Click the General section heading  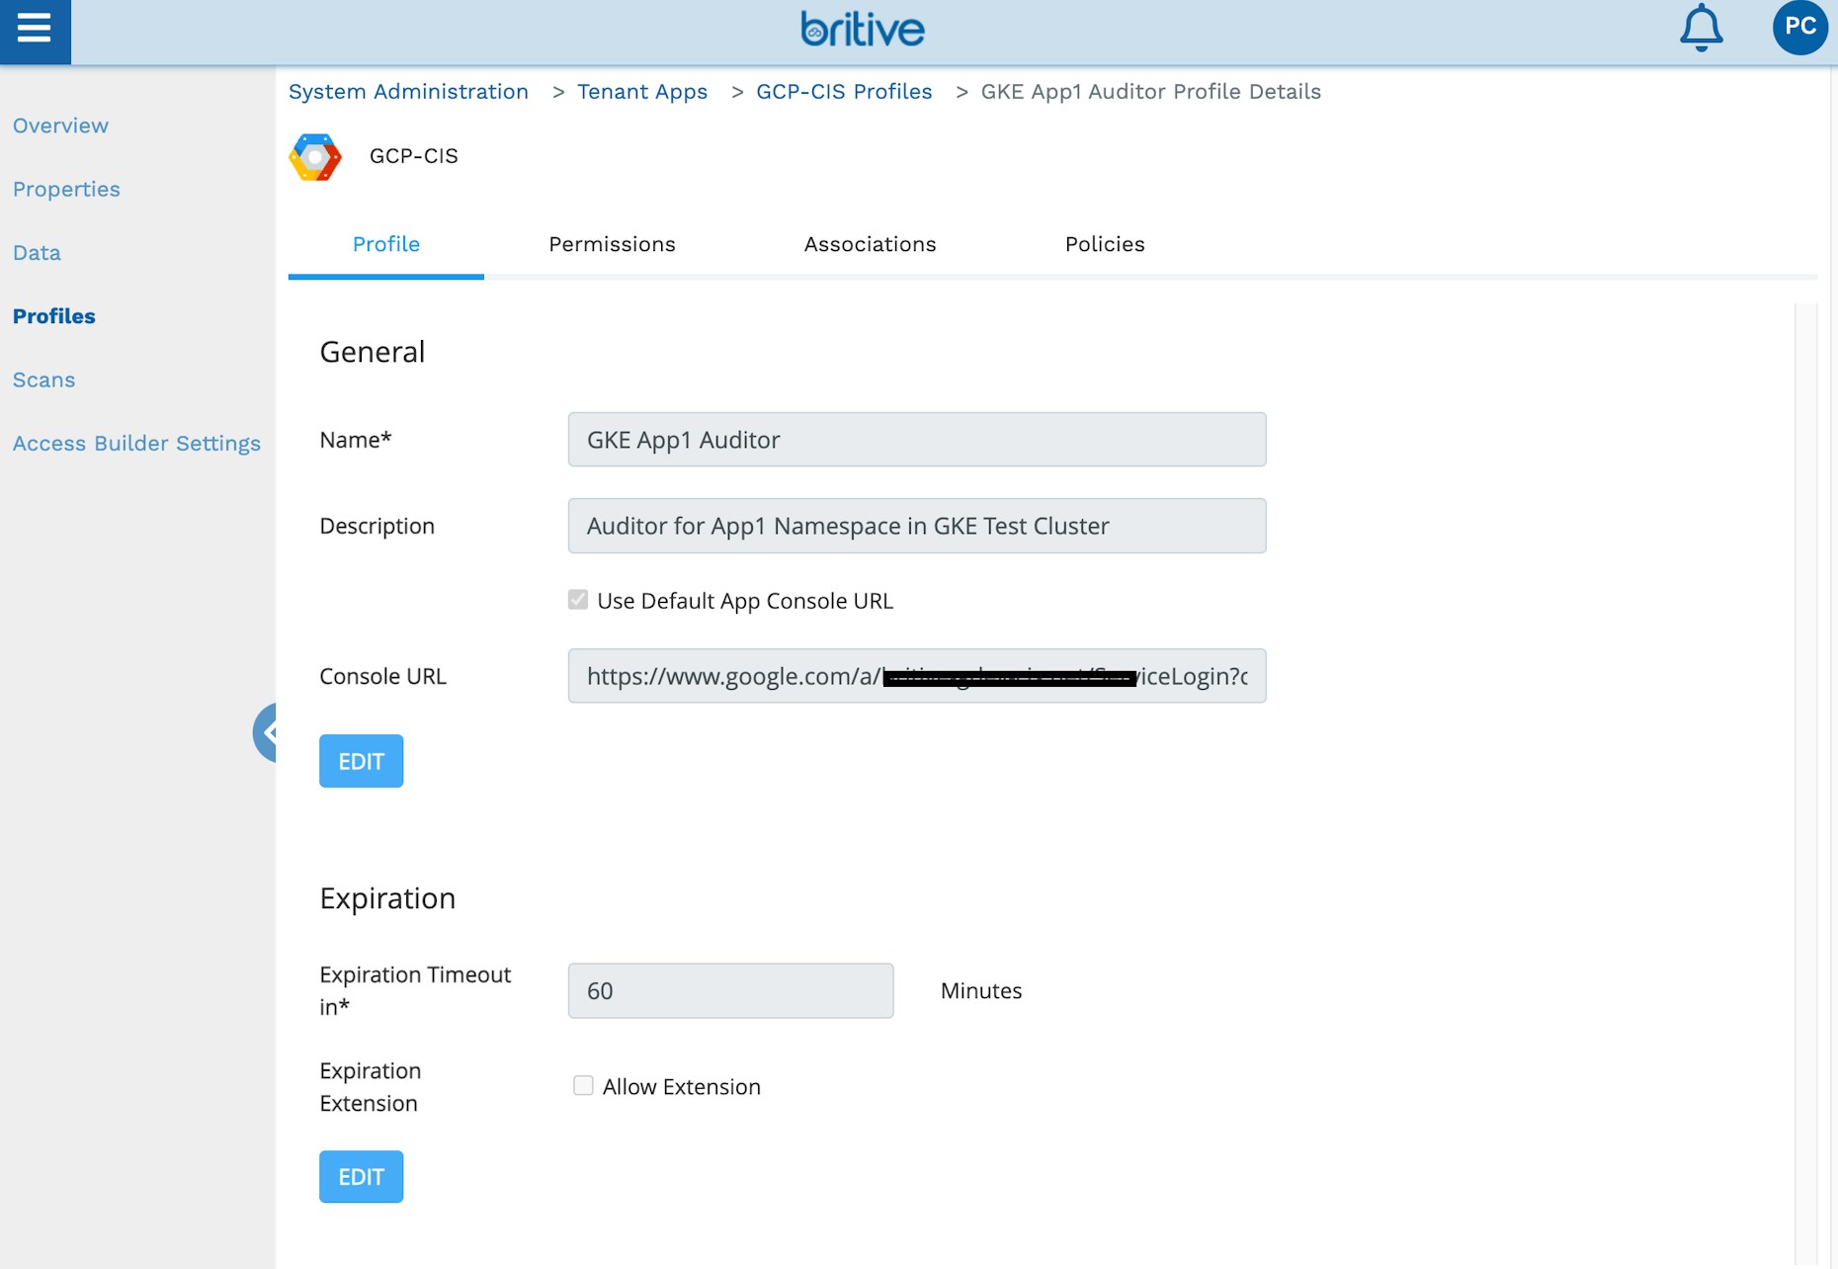[372, 352]
